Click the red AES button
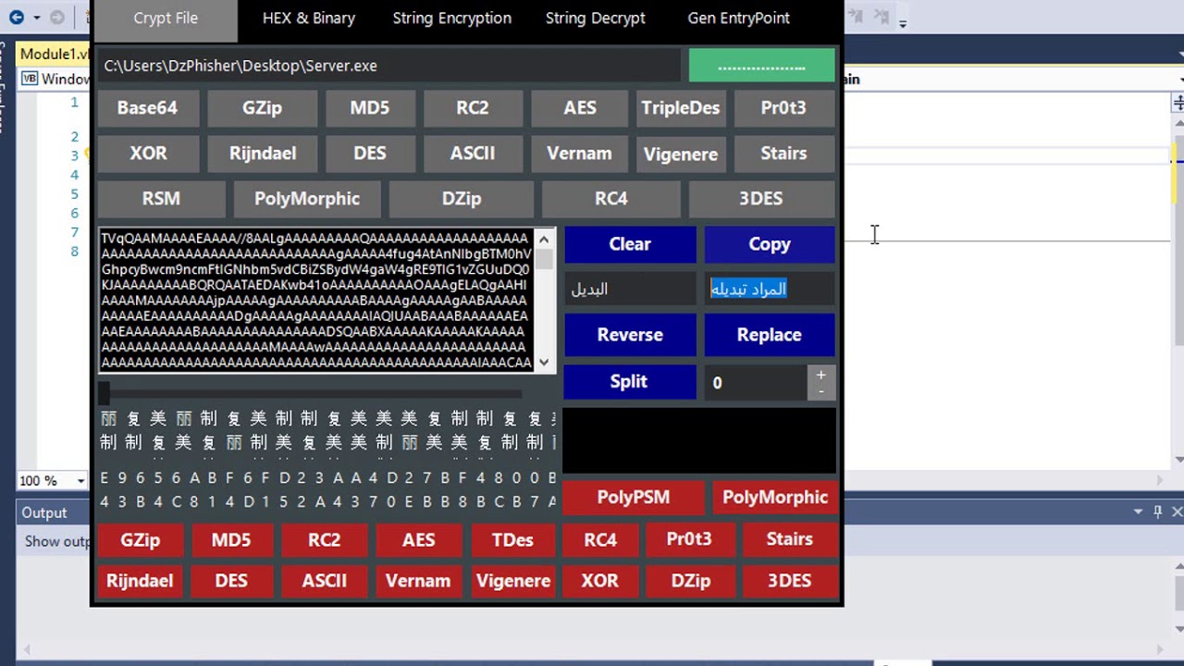1184x666 pixels. pos(418,540)
